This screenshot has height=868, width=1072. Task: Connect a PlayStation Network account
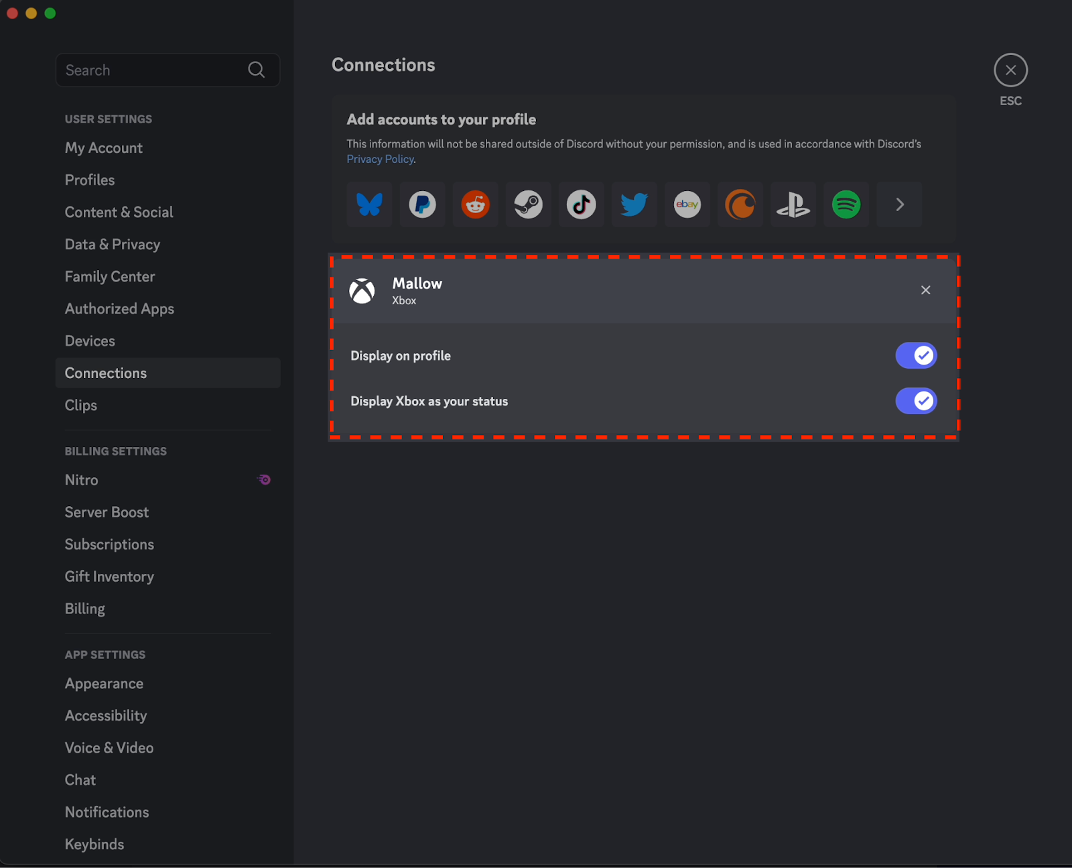click(x=793, y=204)
